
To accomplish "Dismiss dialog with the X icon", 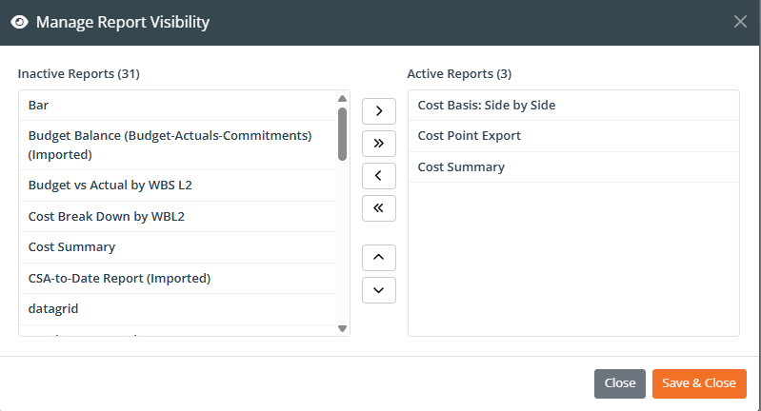I will (x=740, y=21).
